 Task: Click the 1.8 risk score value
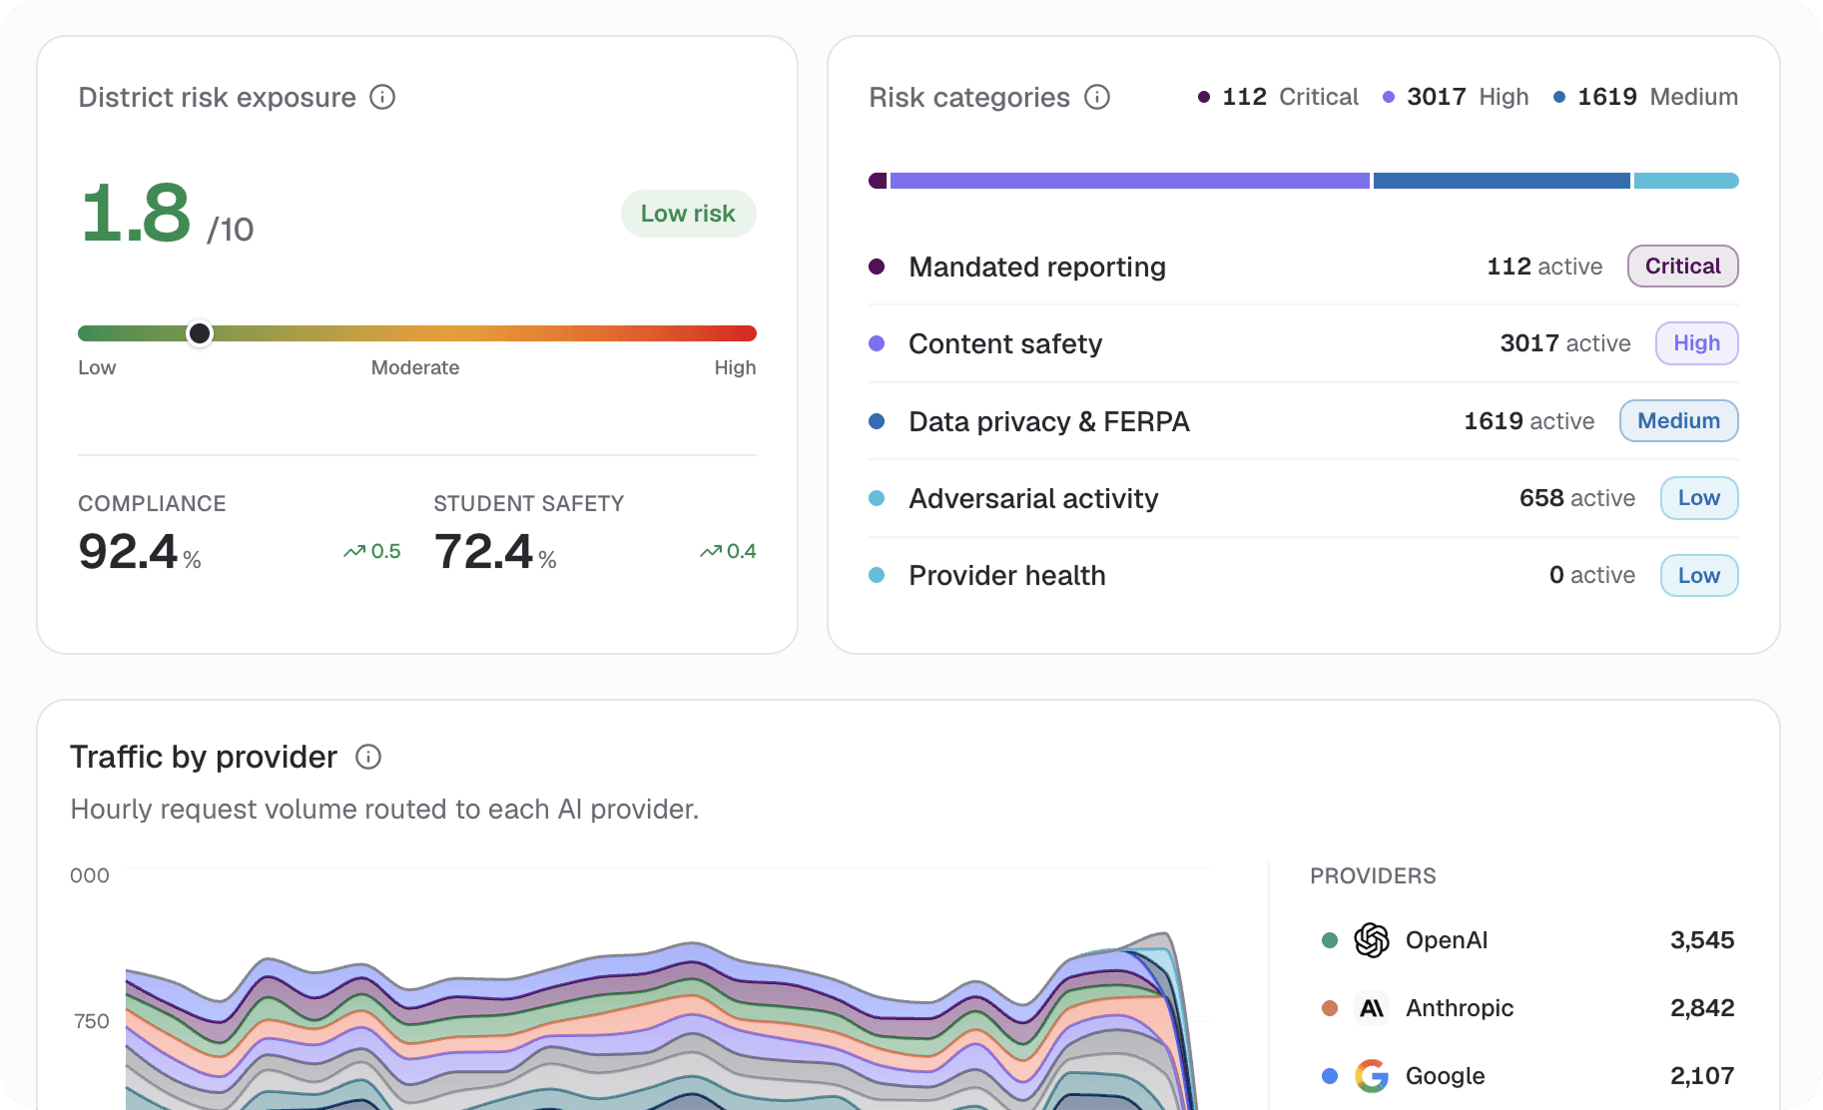point(136,213)
